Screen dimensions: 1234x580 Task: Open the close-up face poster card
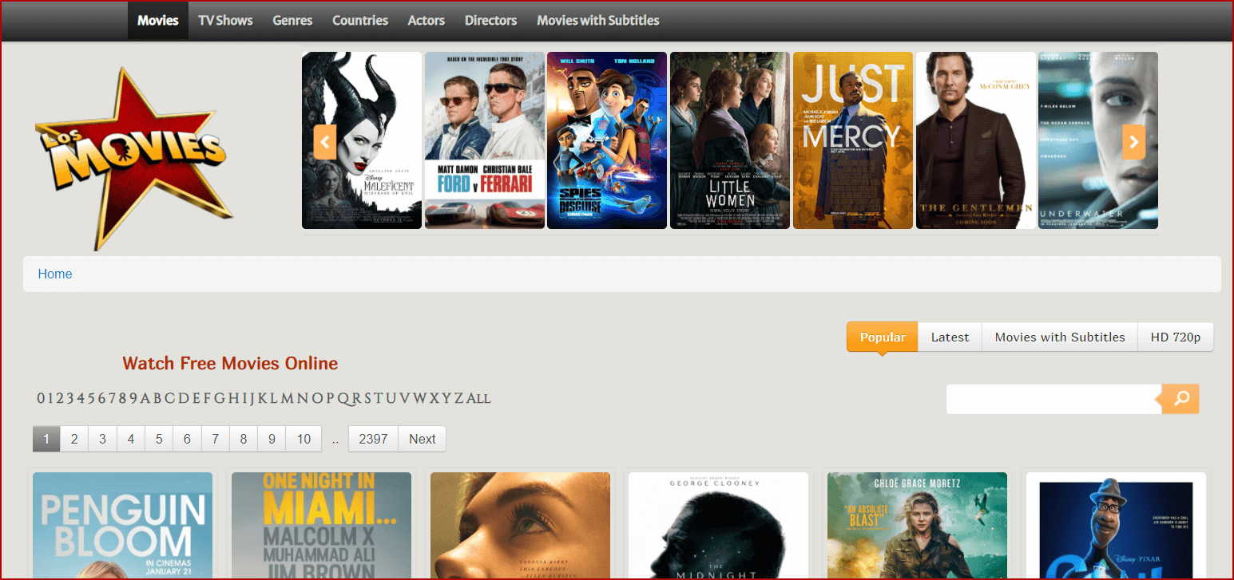(x=520, y=525)
